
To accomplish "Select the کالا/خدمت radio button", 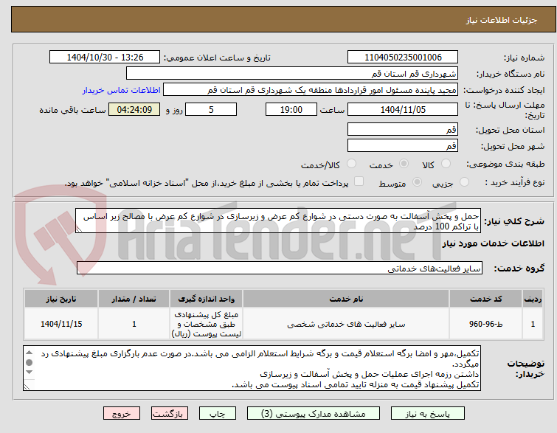I will [x=351, y=164].
